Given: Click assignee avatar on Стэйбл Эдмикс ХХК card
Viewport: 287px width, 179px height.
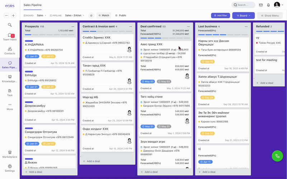Looking at the screenshot, I should pyautogui.click(x=130, y=49).
